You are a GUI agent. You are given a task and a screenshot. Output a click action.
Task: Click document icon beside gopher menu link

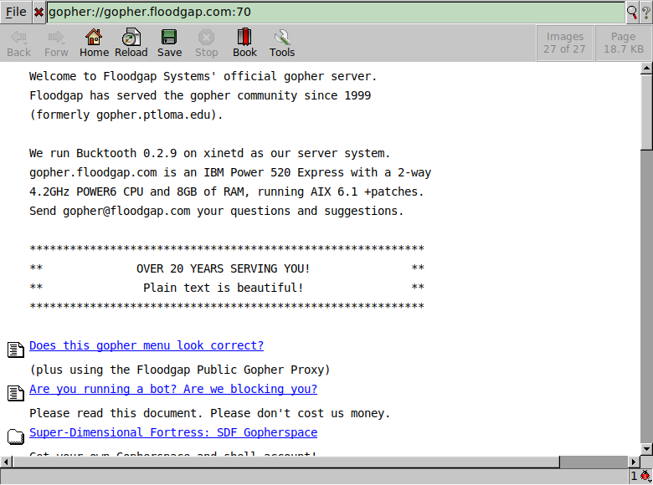pyautogui.click(x=16, y=350)
